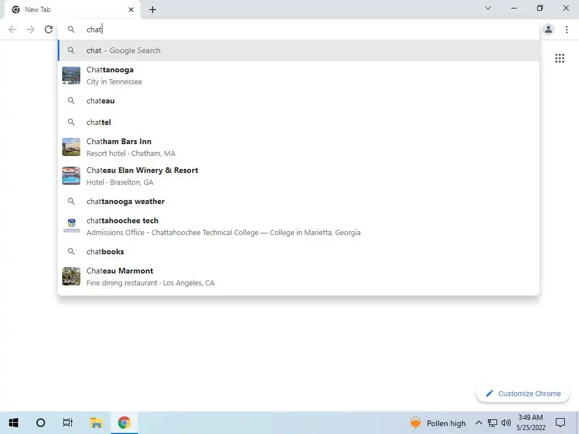Pick the 'chatbooks' suggestion
579x434 pixels.
tap(299, 251)
